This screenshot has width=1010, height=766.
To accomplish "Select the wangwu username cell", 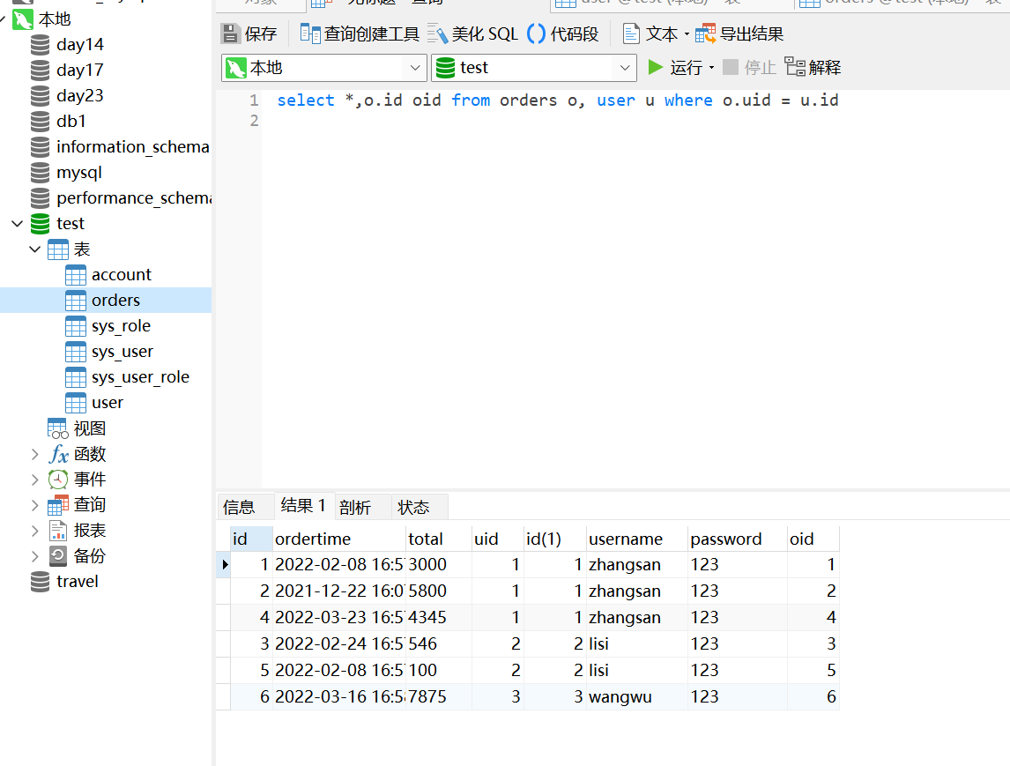I will coord(636,697).
